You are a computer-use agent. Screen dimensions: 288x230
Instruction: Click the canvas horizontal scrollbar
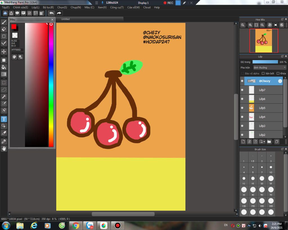pyautogui.click(x=123, y=214)
